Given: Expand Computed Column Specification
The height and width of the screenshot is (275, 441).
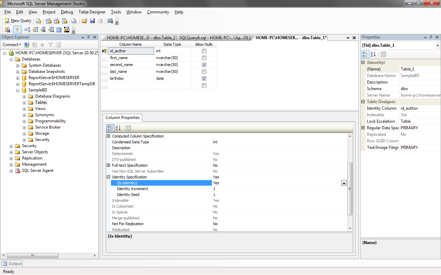Looking at the screenshot, I should (109, 136).
